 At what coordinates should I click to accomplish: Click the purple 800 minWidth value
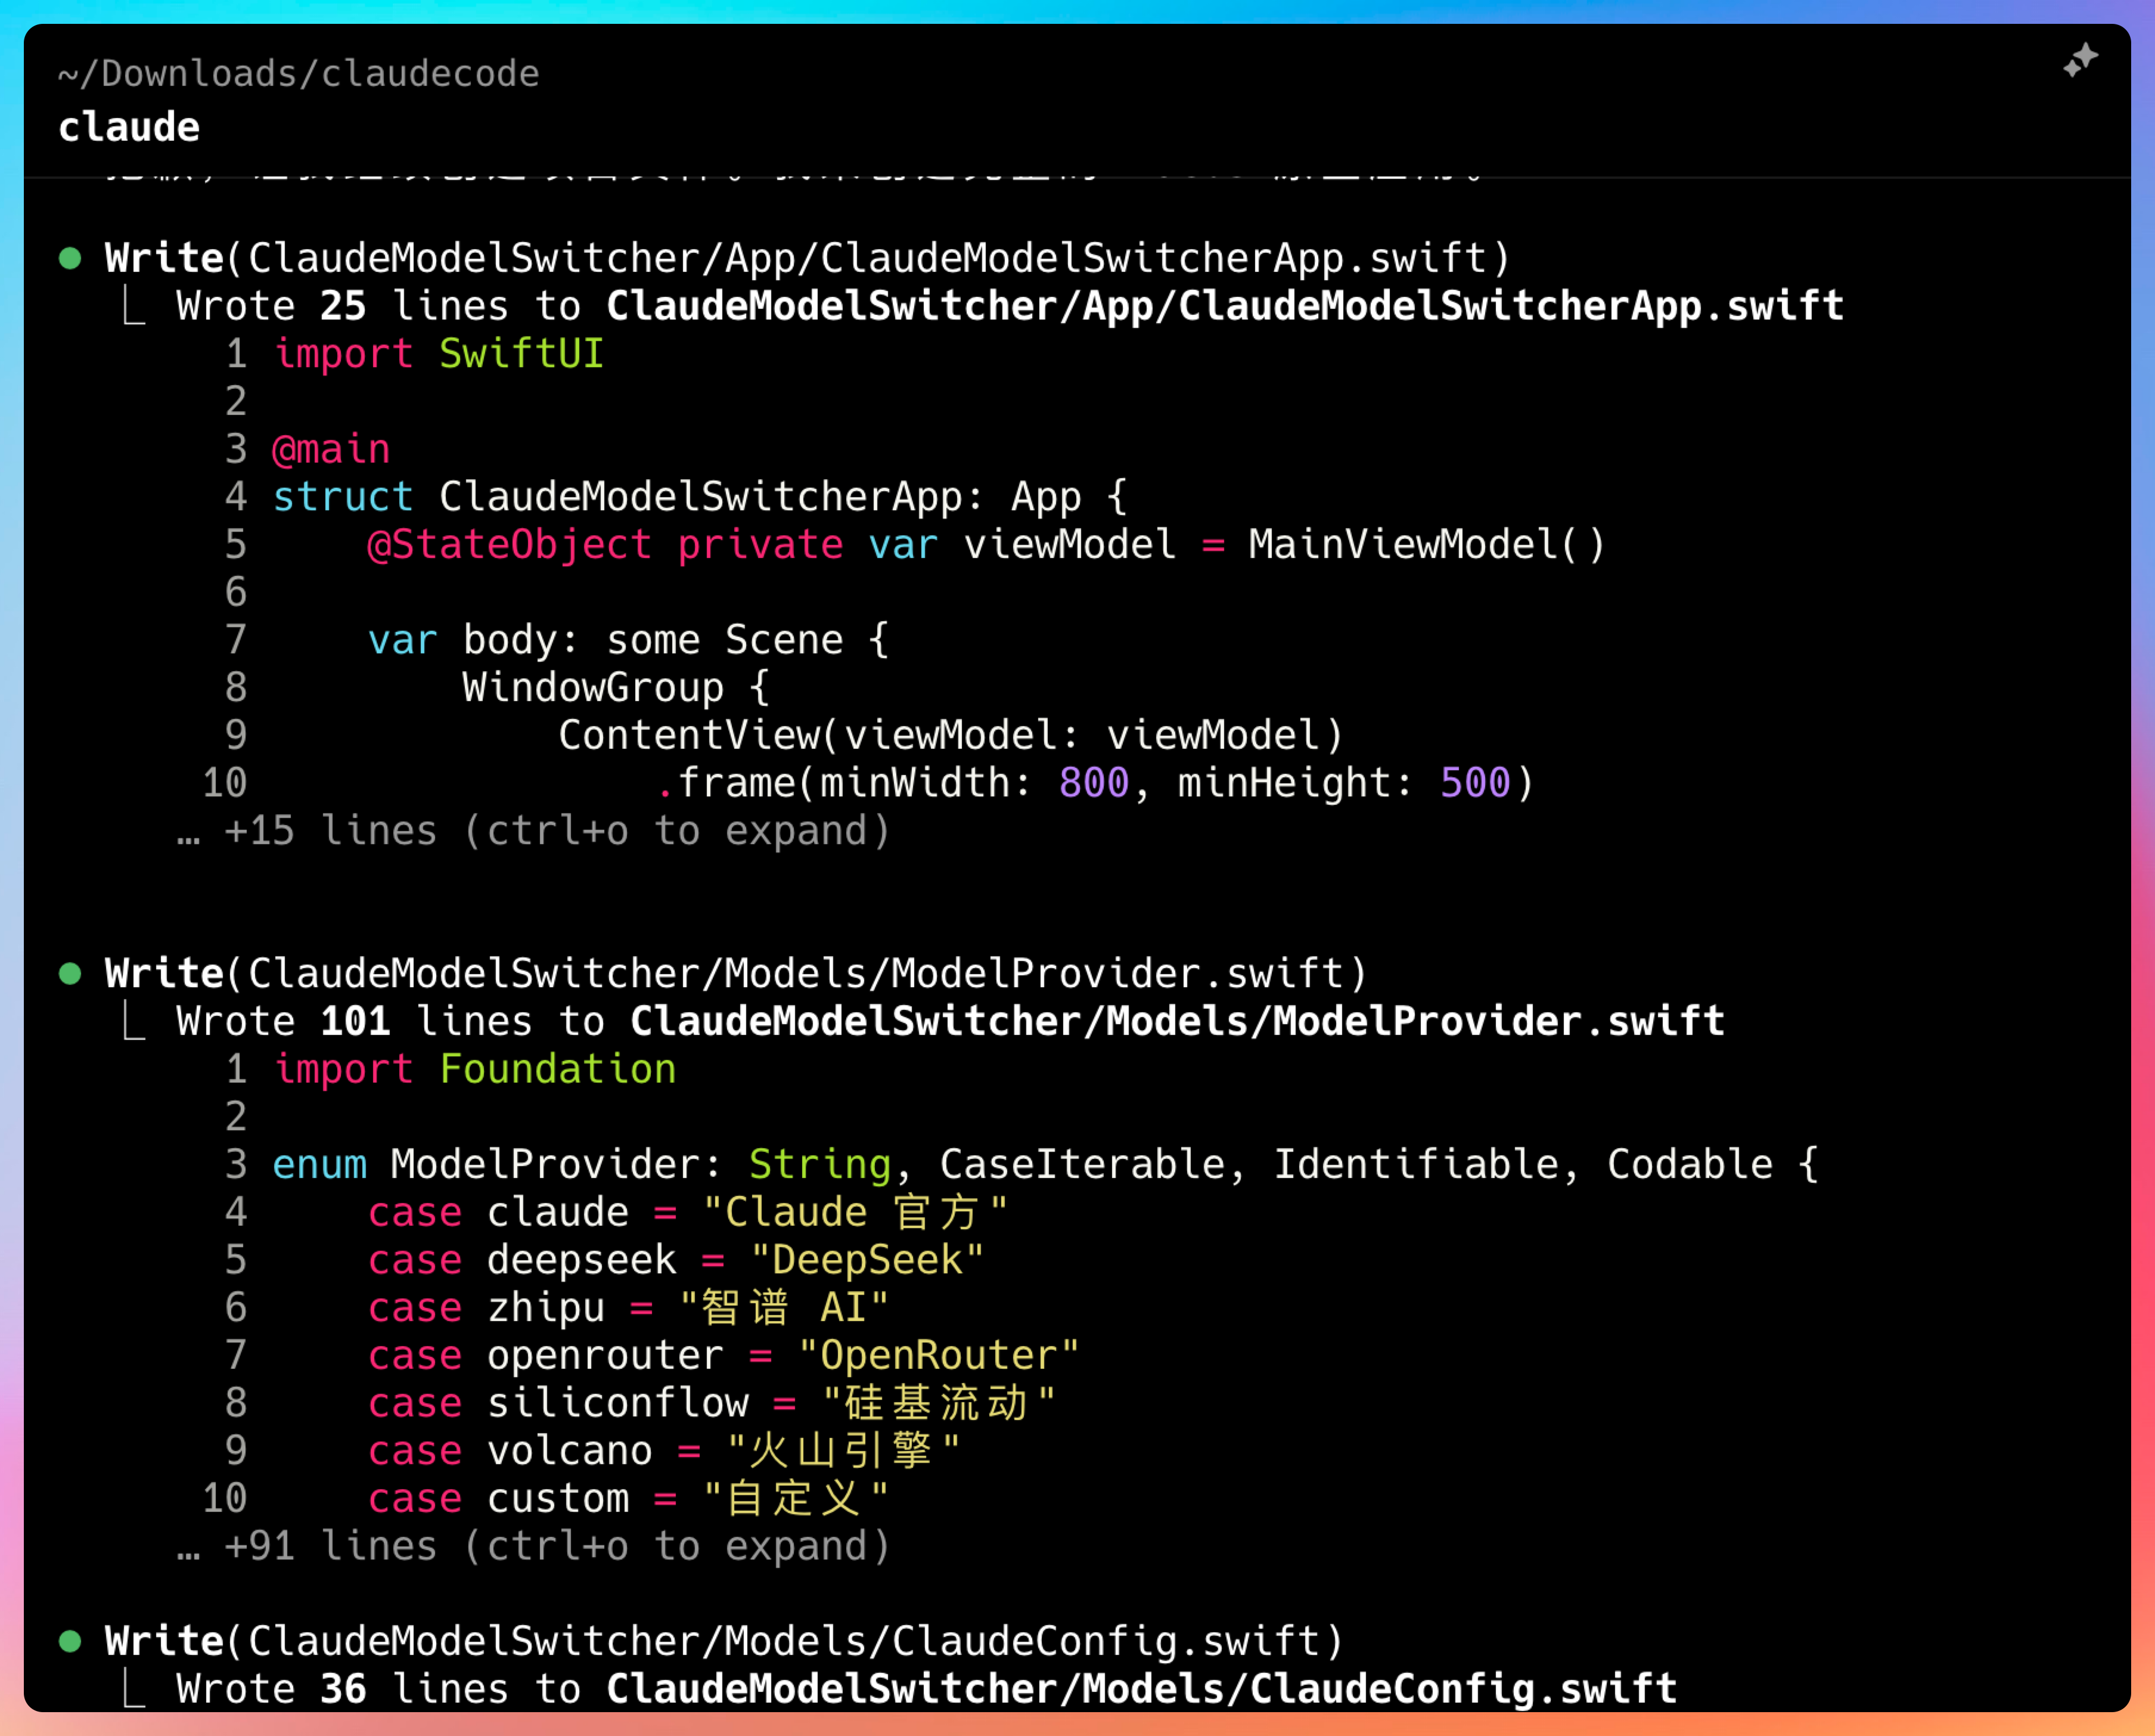1094,783
